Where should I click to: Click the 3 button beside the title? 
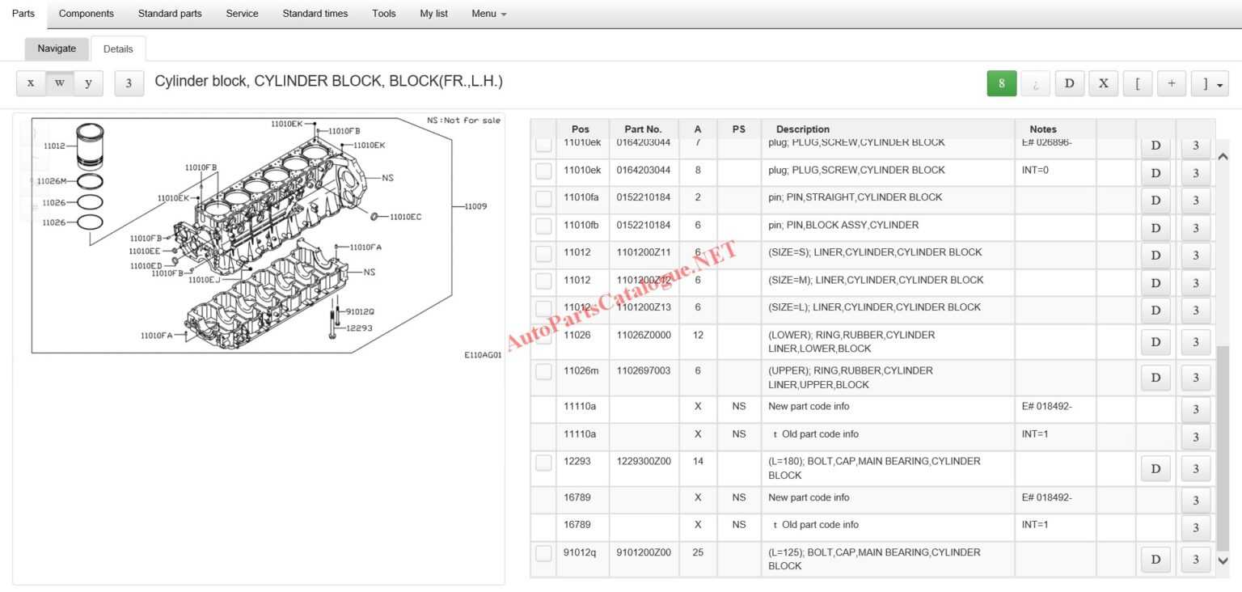[x=129, y=82]
